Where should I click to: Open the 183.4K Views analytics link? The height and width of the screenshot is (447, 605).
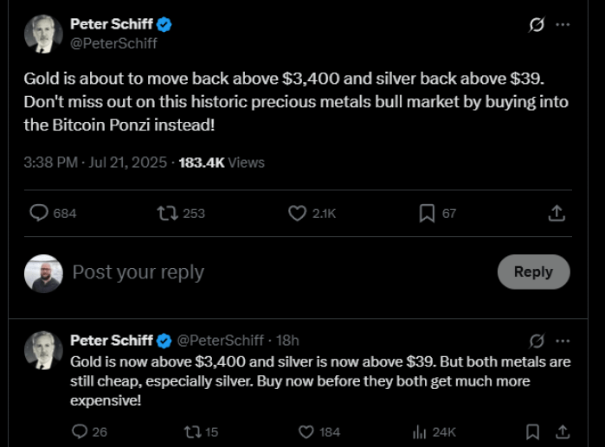pyautogui.click(x=222, y=163)
